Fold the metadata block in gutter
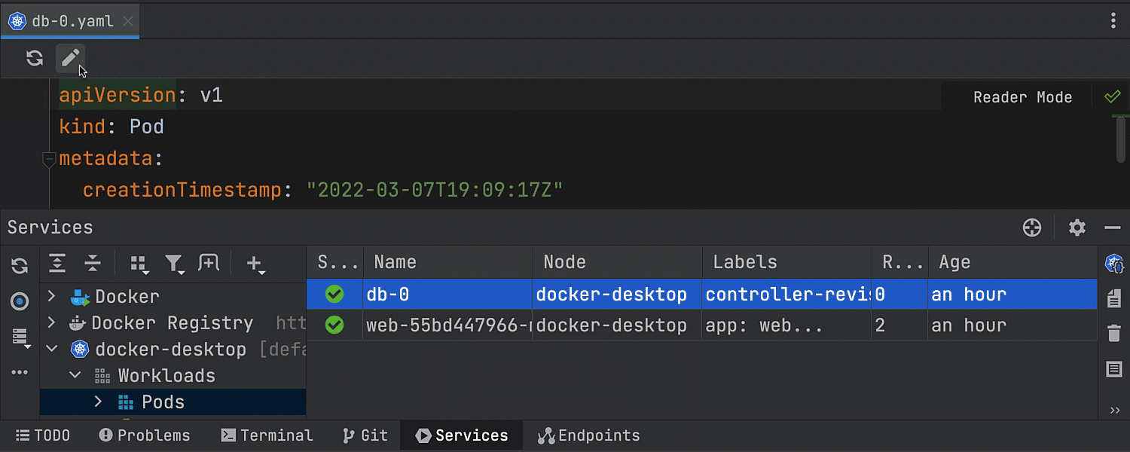The width and height of the screenshot is (1130, 452). click(x=49, y=159)
